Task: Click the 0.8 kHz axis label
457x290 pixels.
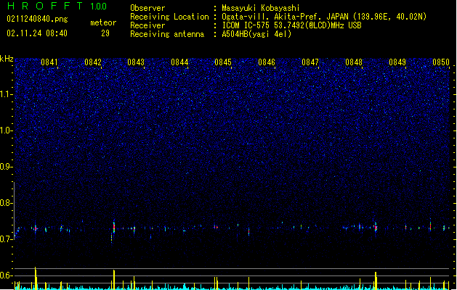Action: [7, 203]
